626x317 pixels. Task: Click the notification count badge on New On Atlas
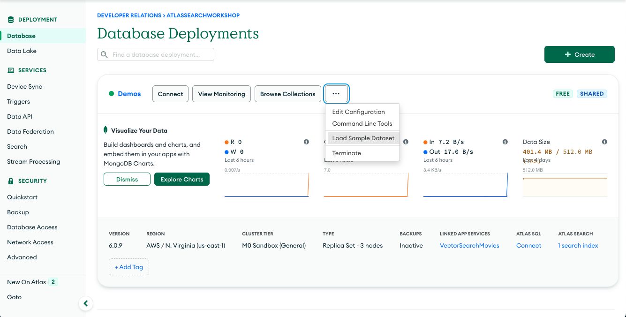click(x=53, y=282)
